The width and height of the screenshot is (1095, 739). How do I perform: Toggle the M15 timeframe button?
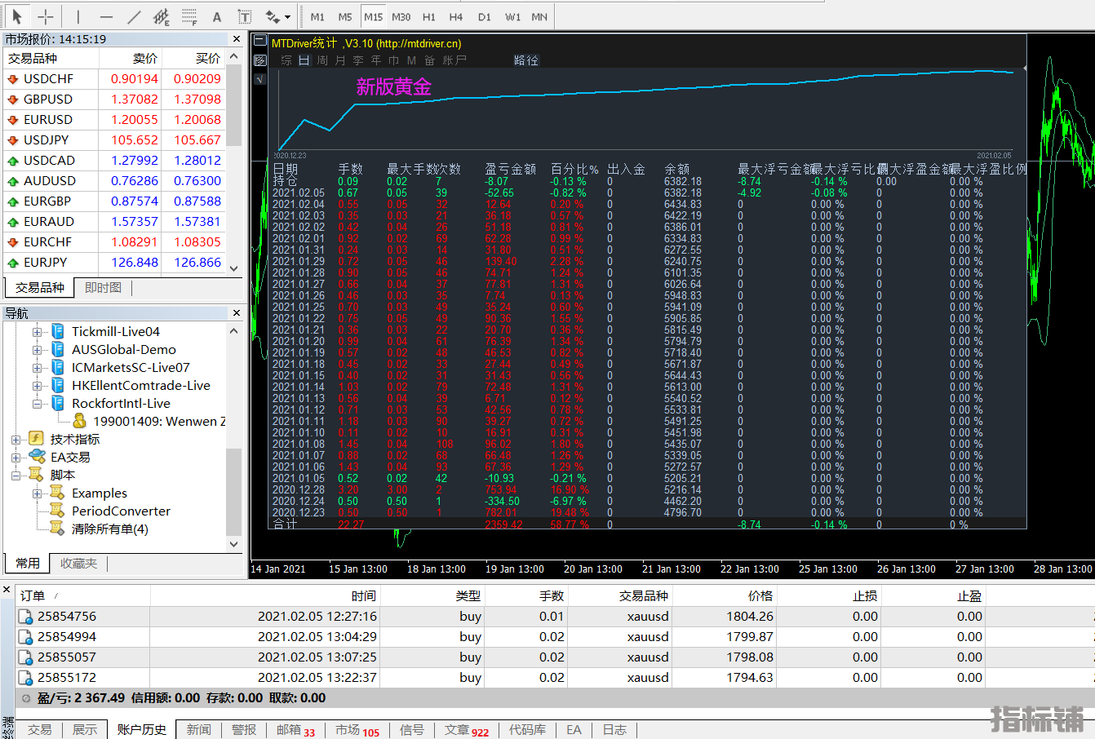pos(373,16)
